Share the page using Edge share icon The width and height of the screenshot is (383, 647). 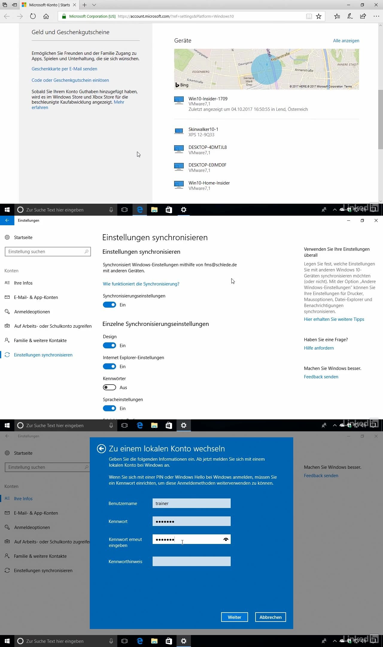tap(363, 16)
